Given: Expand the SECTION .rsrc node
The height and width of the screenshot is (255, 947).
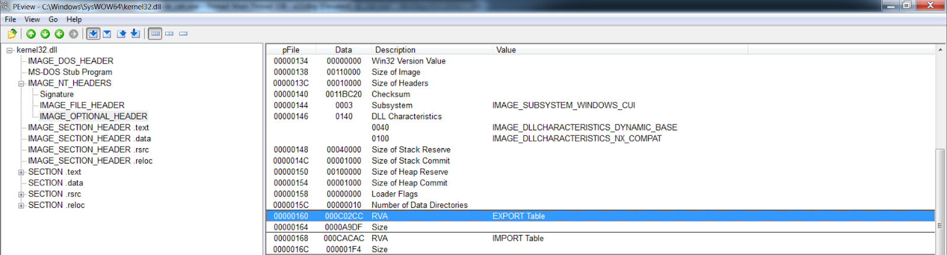Looking at the screenshot, I should [x=21, y=194].
